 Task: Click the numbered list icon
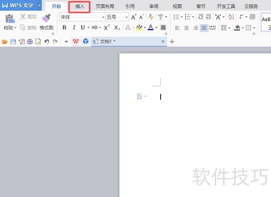188,17
